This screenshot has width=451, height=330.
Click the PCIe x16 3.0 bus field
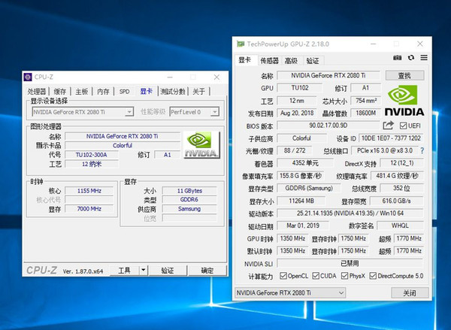(x=385, y=150)
